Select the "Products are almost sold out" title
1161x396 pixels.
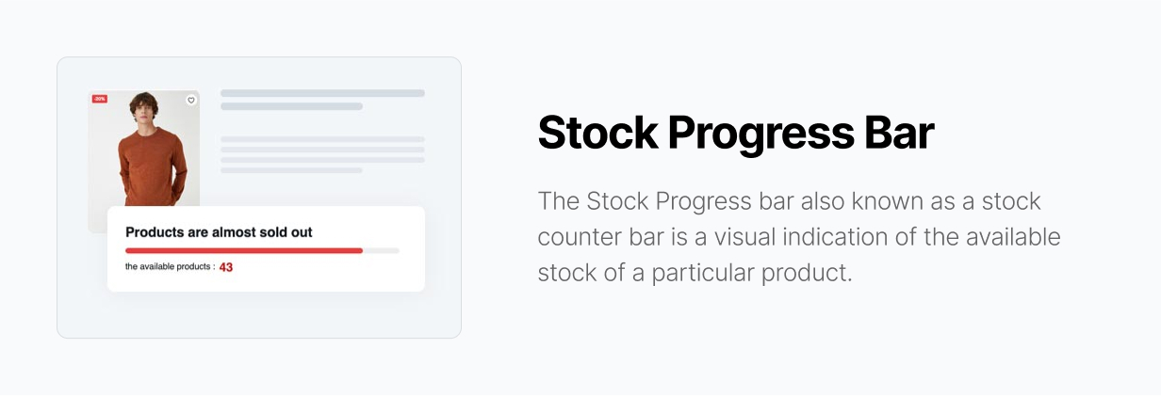pos(219,232)
